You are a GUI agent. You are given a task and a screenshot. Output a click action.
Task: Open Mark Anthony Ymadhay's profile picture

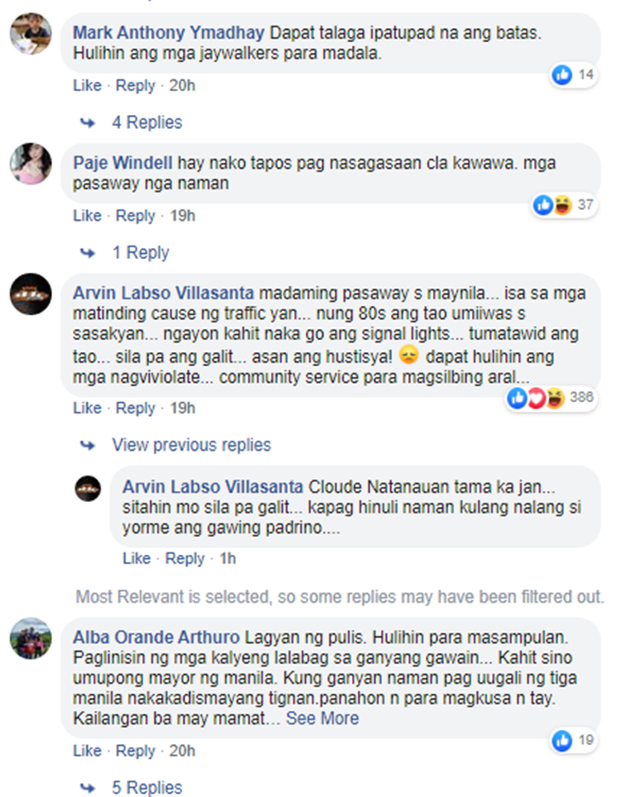[x=31, y=33]
